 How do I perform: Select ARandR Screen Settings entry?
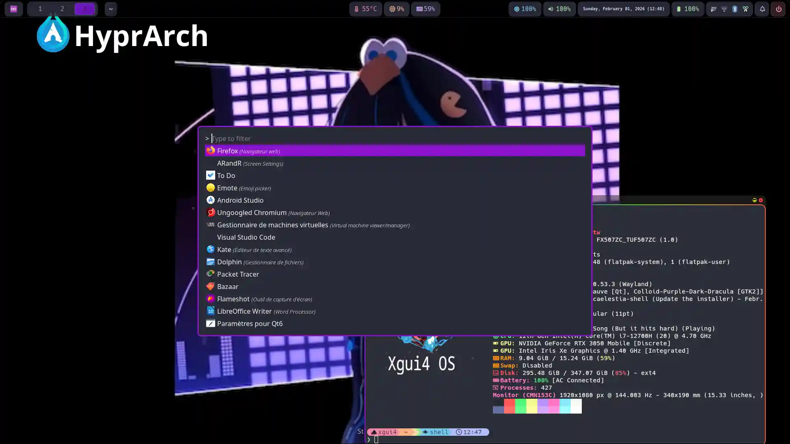pyautogui.click(x=395, y=163)
